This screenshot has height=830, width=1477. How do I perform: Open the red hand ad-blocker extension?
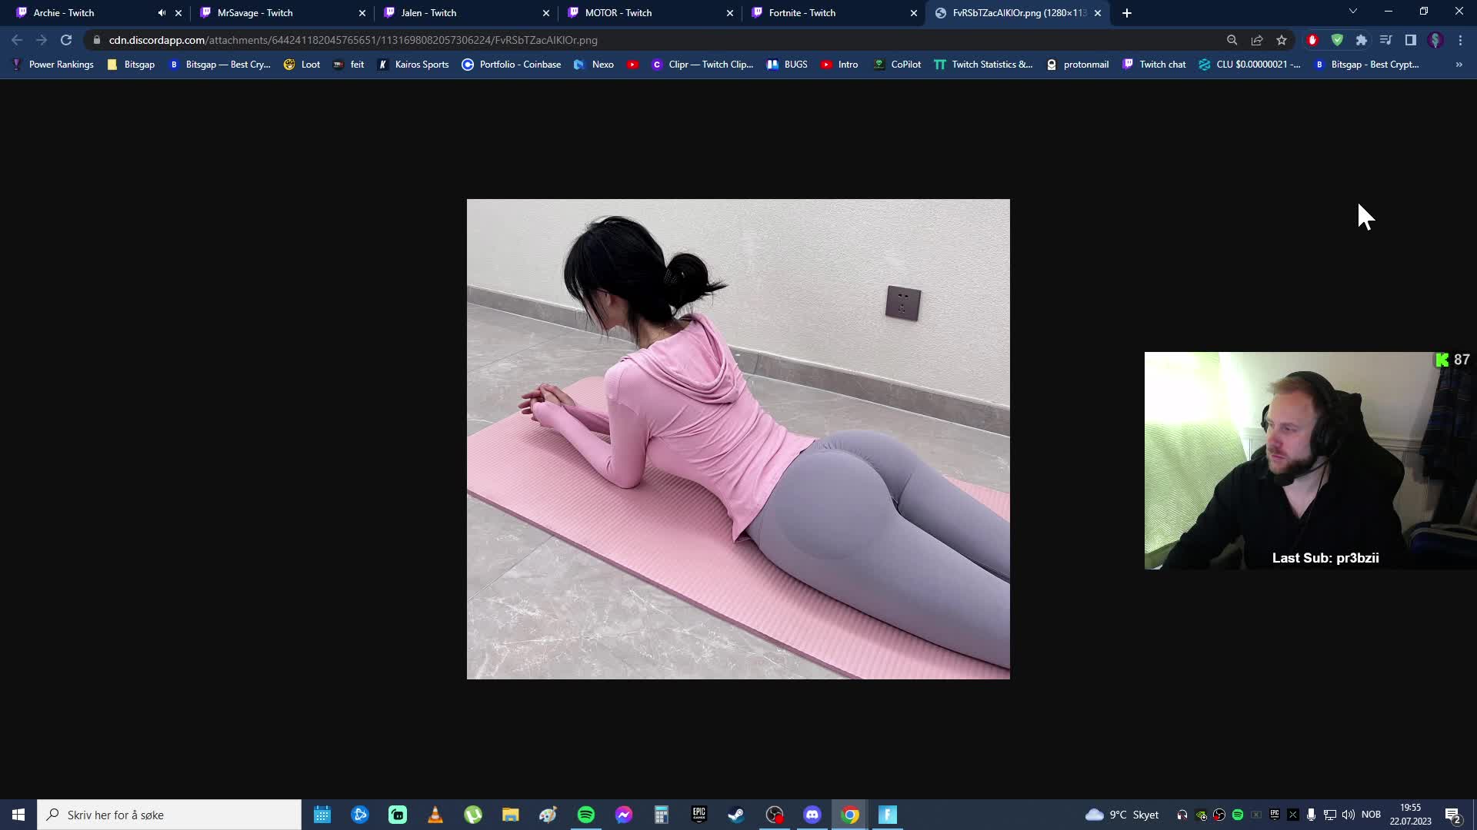(1312, 40)
